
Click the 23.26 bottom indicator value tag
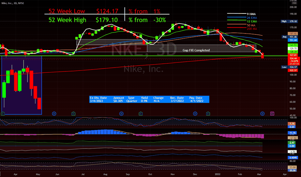click(292, 171)
